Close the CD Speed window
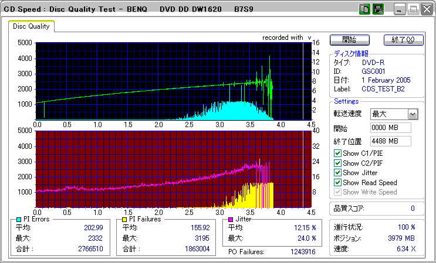The width and height of the screenshot is (436, 263). pyautogui.click(x=426, y=10)
